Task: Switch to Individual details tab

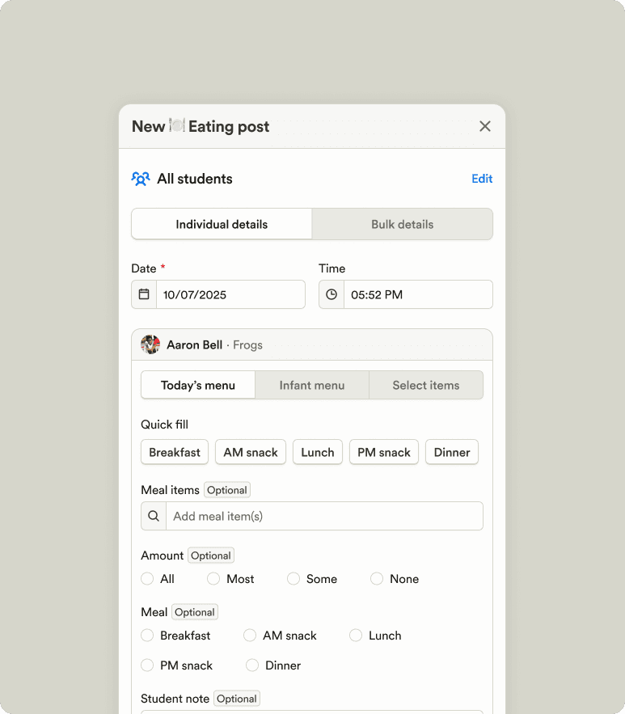Action: [222, 224]
